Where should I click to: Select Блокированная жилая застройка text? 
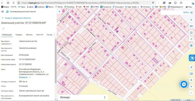tap(34, 96)
